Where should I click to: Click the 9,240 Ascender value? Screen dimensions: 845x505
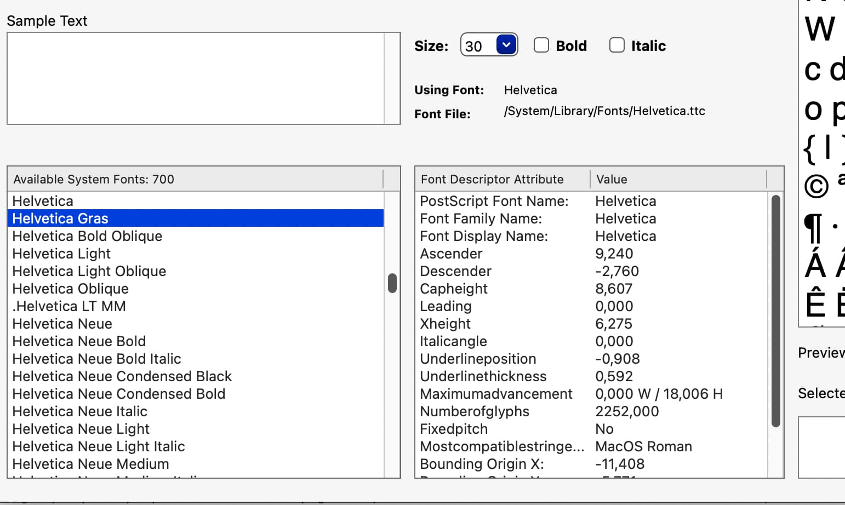(x=614, y=254)
